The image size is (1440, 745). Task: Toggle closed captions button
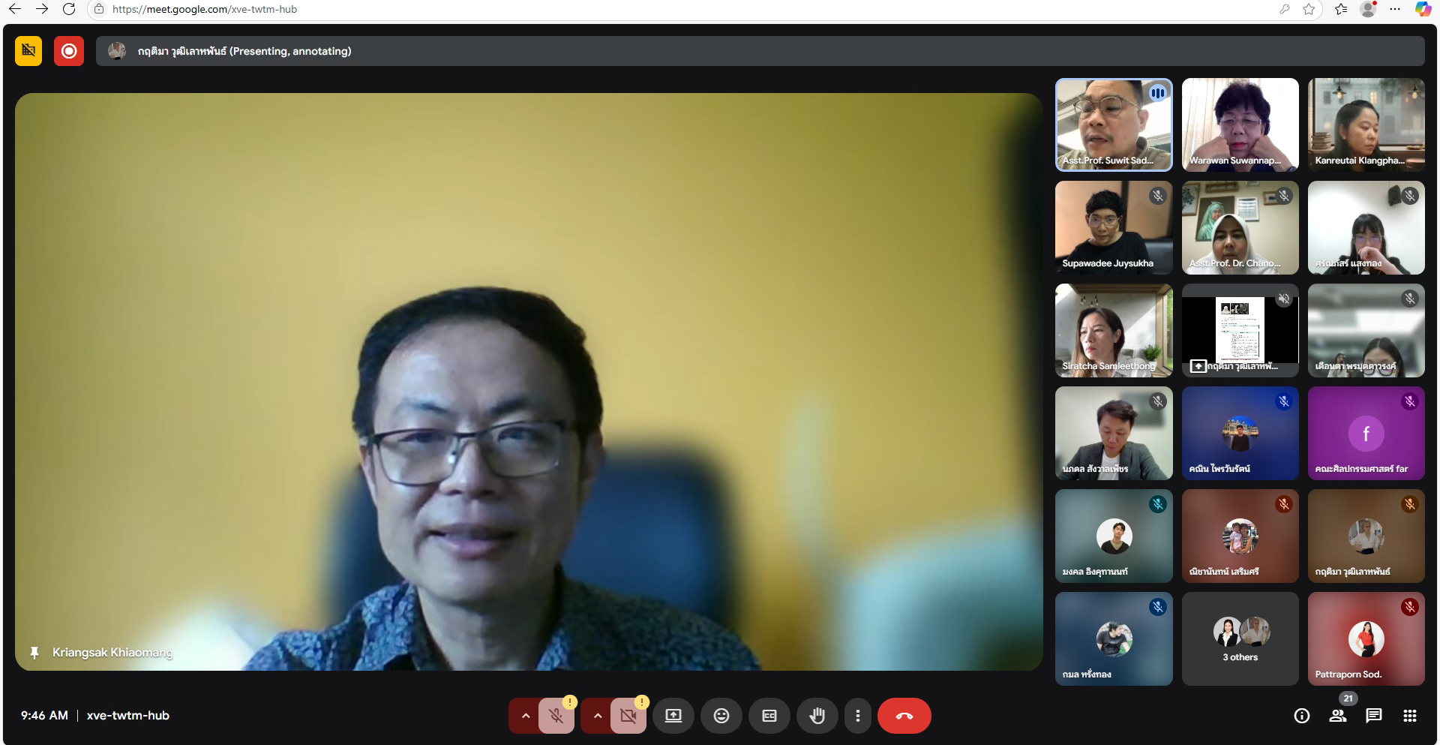click(769, 716)
